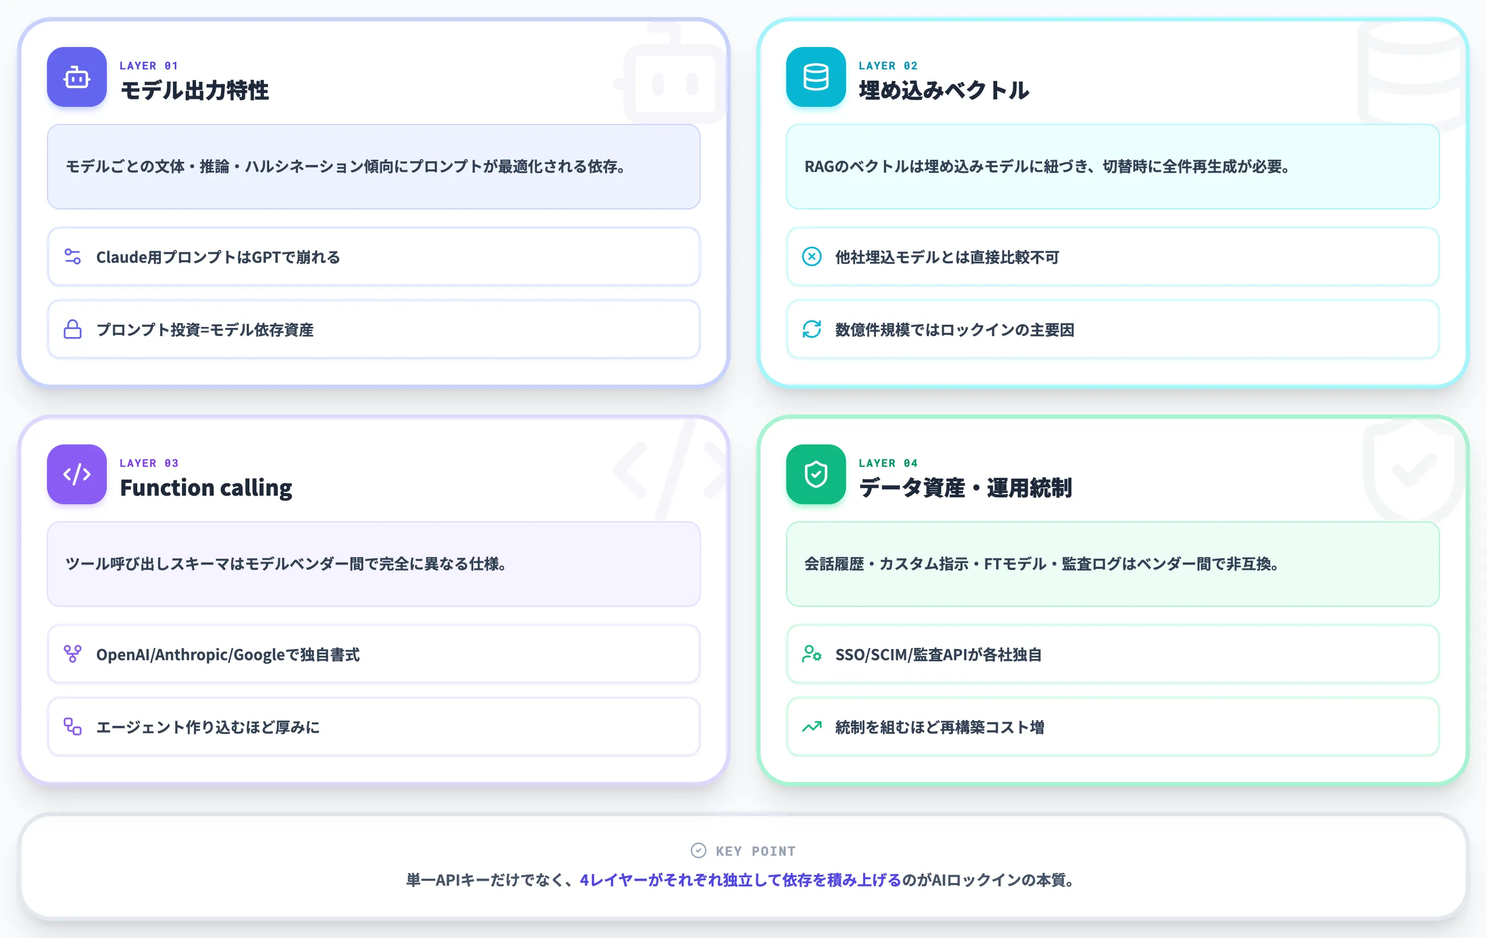The image size is (1487, 938).
Task: Click the LAYER 04 label
Action: pos(888,463)
